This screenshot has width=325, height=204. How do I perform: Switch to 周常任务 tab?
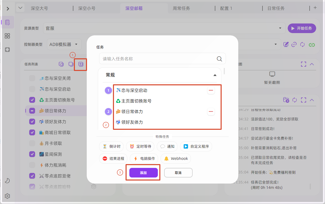pos(181,8)
